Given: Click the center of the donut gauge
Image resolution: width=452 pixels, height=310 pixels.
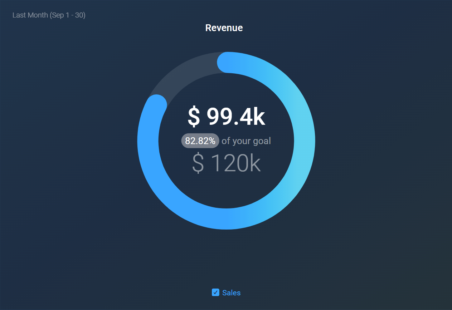Looking at the screenshot, I should (x=225, y=141).
